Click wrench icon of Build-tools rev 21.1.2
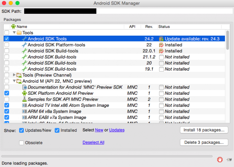 click(x=24, y=57)
